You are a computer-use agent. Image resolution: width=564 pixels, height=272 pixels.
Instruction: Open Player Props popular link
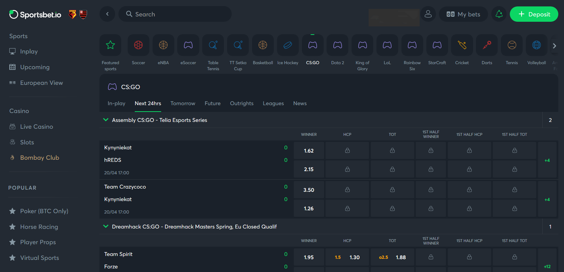coord(32,242)
